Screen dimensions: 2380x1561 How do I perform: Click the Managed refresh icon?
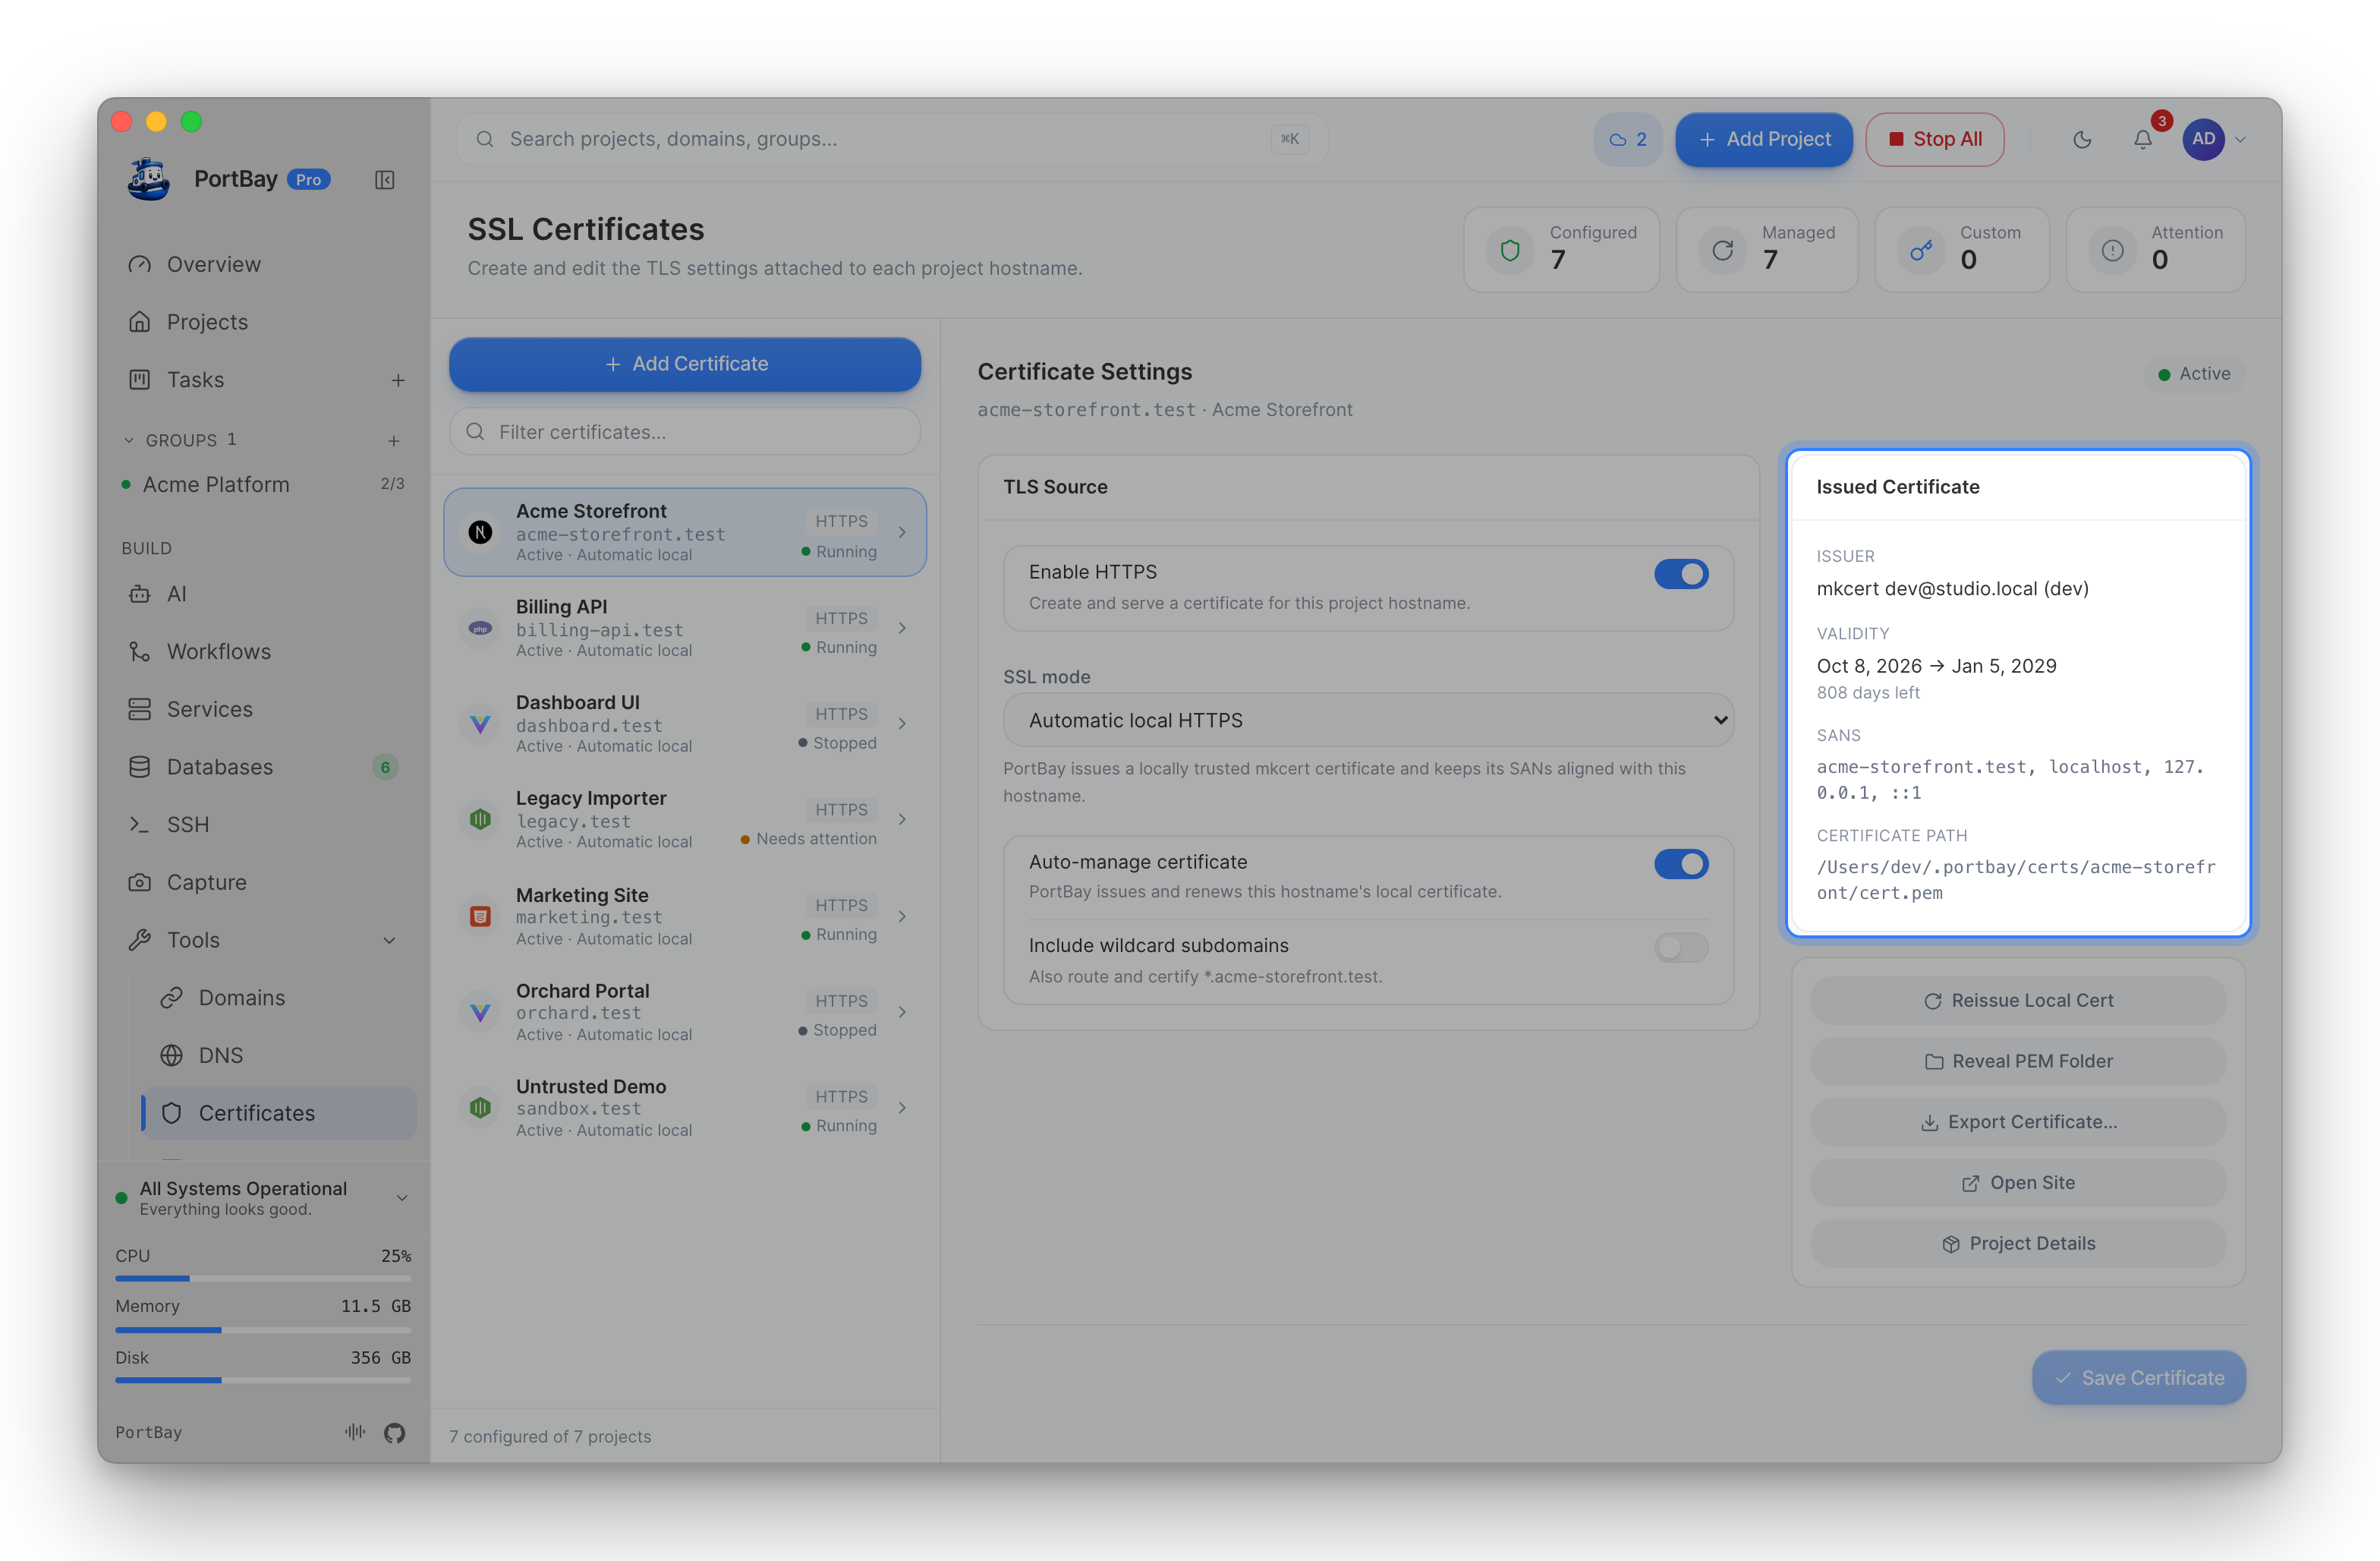[1722, 250]
